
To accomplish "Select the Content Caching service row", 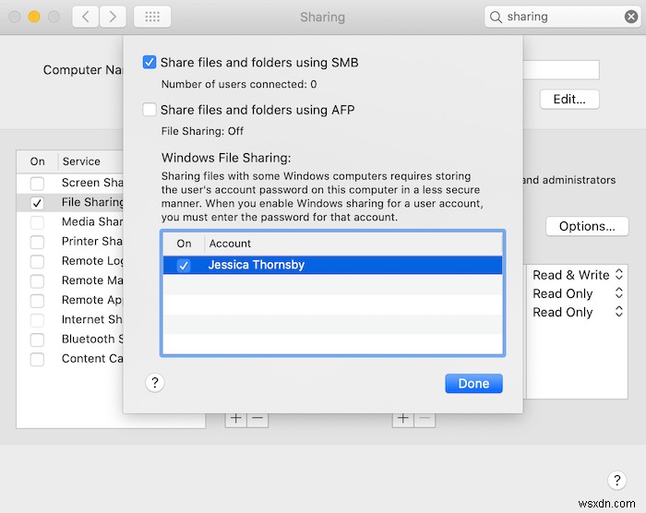I will [x=70, y=359].
